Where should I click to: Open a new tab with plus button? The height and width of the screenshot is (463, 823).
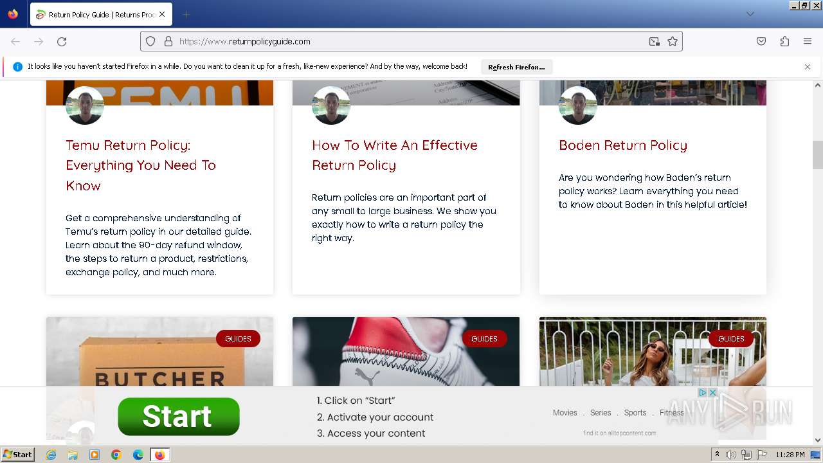186,14
